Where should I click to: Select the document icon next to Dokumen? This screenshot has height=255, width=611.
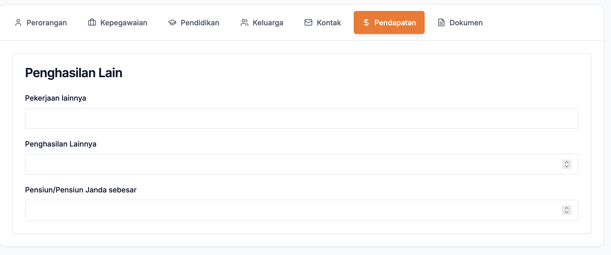point(441,22)
